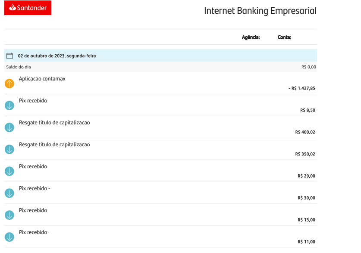Click the date header 02 de outubro de 2023
This screenshot has width=361, height=253.
pyautogui.click(x=57, y=56)
